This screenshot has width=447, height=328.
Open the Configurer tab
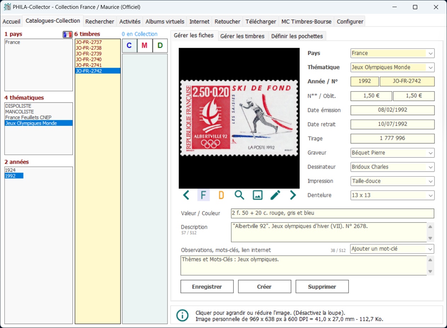click(350, 22)
